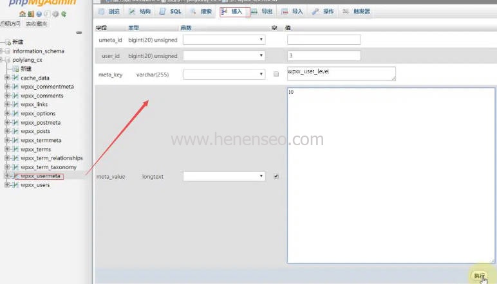
Task: Expand the cache_data table node
Action: [6, 78]
